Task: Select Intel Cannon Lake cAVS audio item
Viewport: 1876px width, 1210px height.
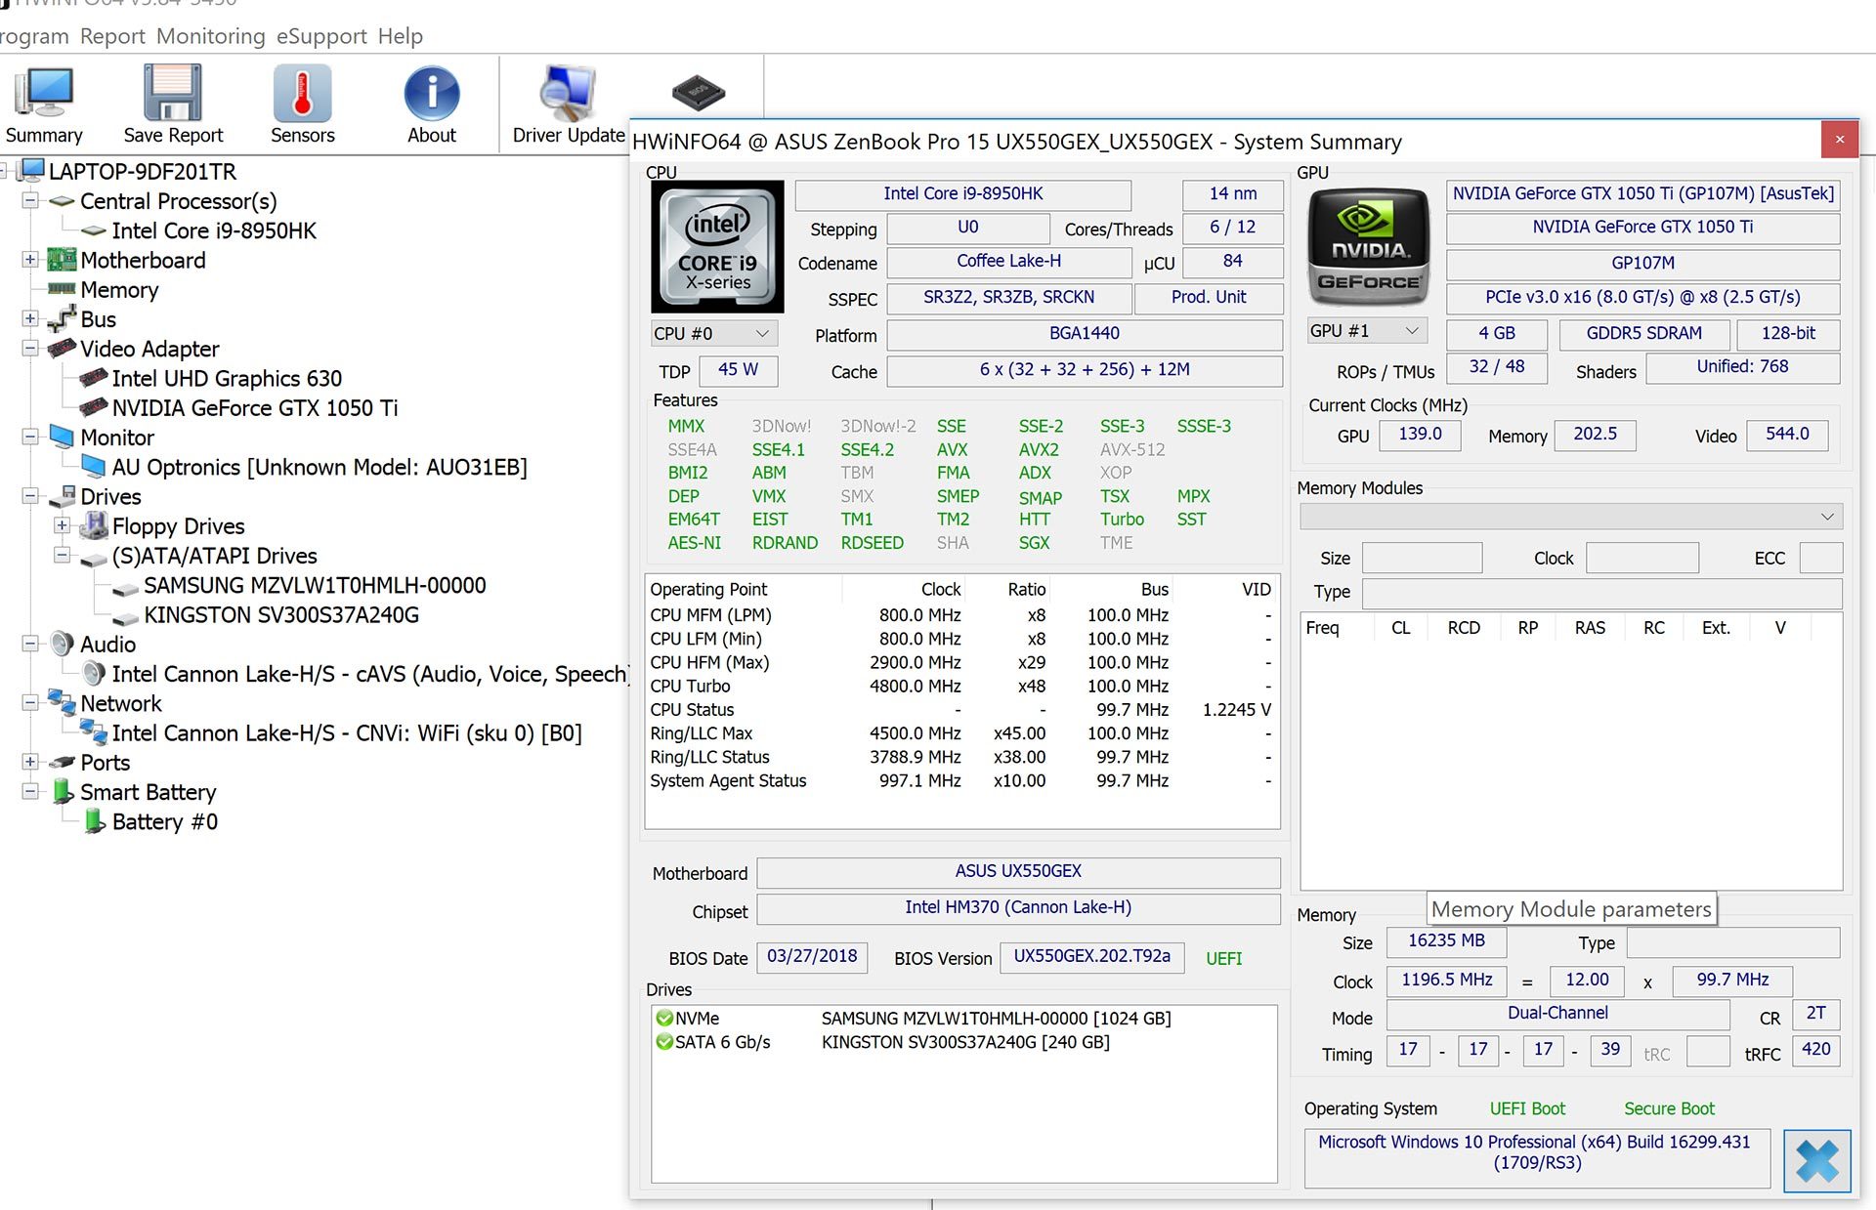Action: coord(369,674)
